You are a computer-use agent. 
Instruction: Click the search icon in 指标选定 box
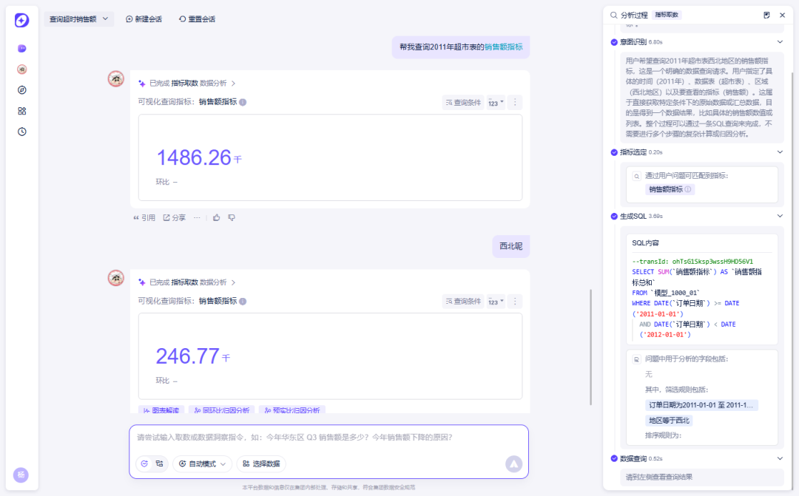pos(636,176)
